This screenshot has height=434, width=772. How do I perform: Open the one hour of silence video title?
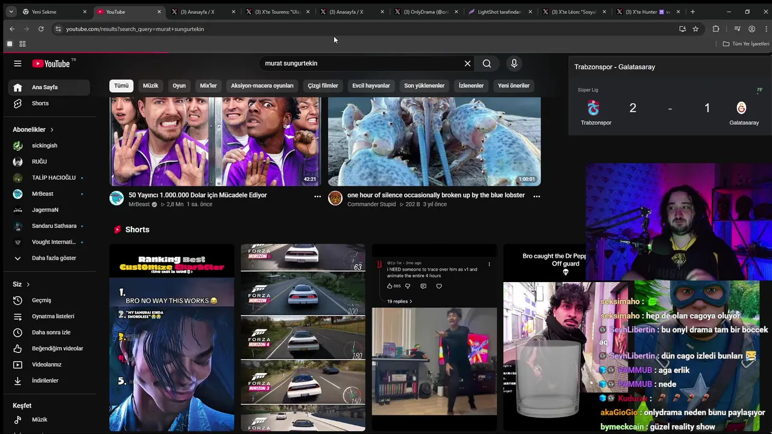436,195
